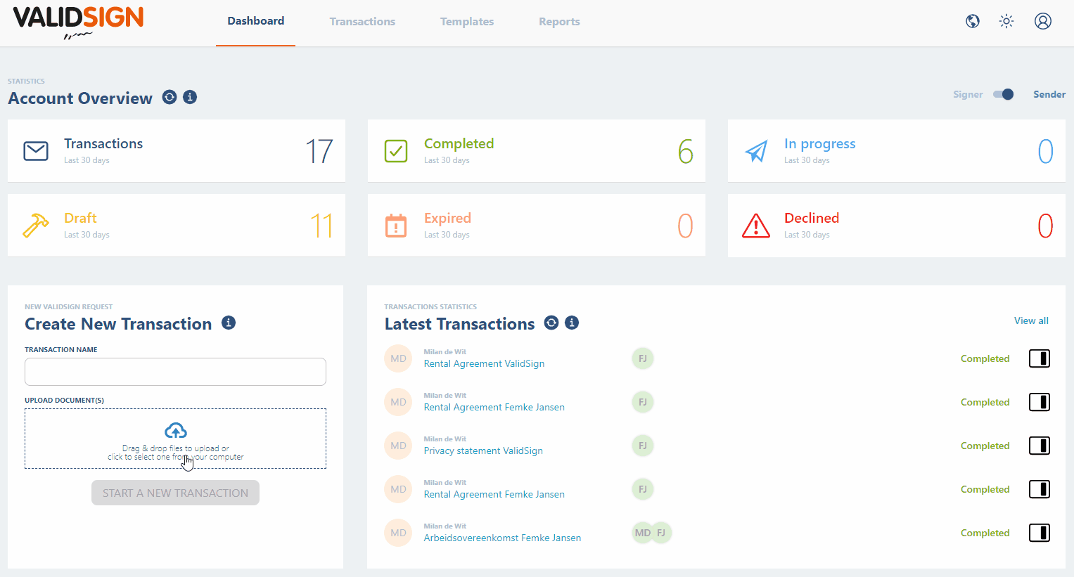The image size is (1074, 577).
Task: Show Account Overview info icon
Action: coord(190,97)
